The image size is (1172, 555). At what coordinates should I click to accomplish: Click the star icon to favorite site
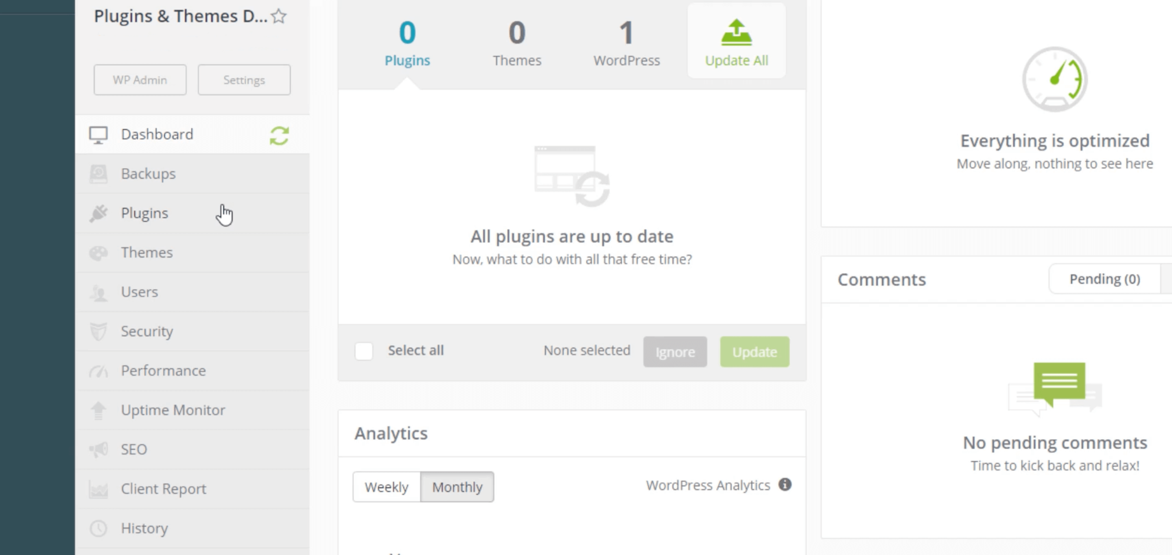coord(279,16)
